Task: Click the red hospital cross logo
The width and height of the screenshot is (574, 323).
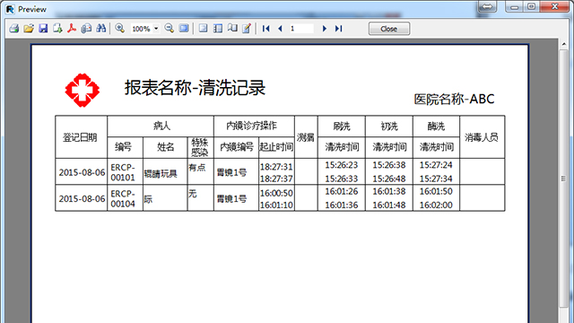Action: (x=83, y=90)
